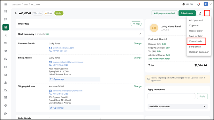
Task: Expand the Cart Summary chevron
Action: click(x=140, y=34)
